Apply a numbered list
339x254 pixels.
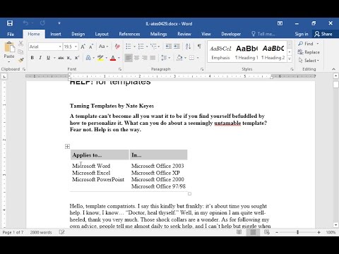pos(141,47)
